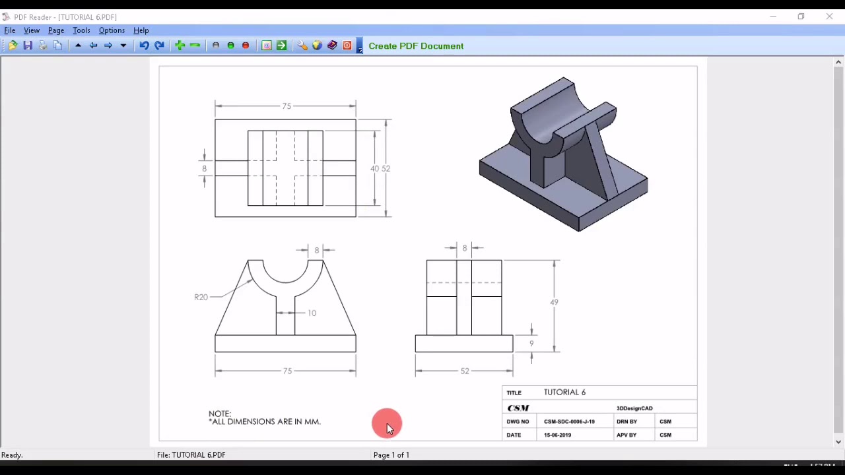Click '40 52' dimension in top view

(380, 169)
